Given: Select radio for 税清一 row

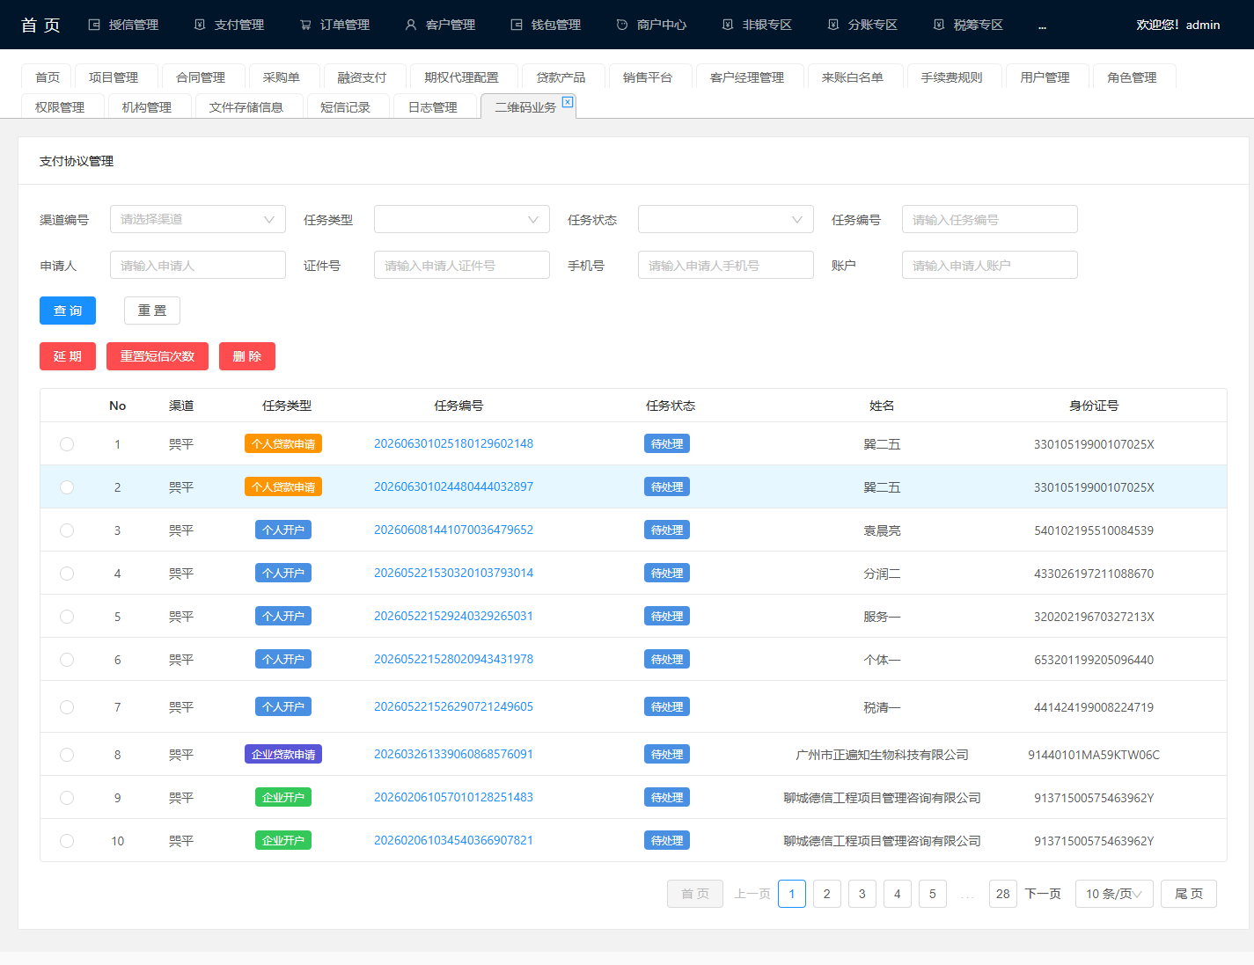Looking at the screenshot, I should pos(67,707).
